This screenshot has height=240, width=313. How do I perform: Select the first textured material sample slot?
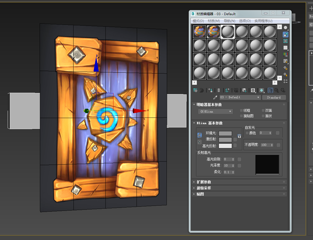tap(200, 32)
